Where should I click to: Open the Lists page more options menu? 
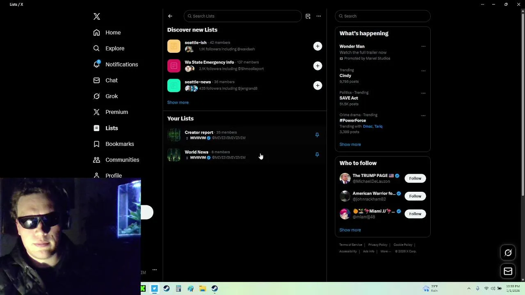319,16
